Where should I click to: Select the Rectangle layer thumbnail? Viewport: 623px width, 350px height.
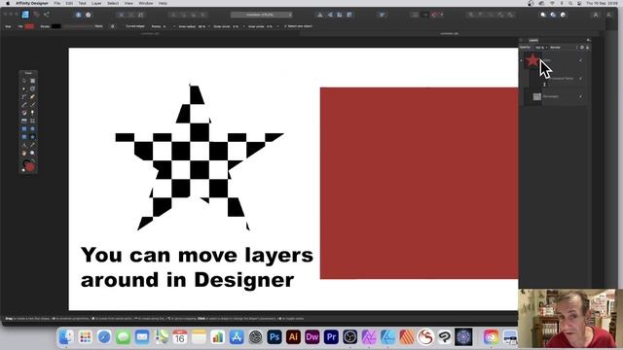click(536, 96)
